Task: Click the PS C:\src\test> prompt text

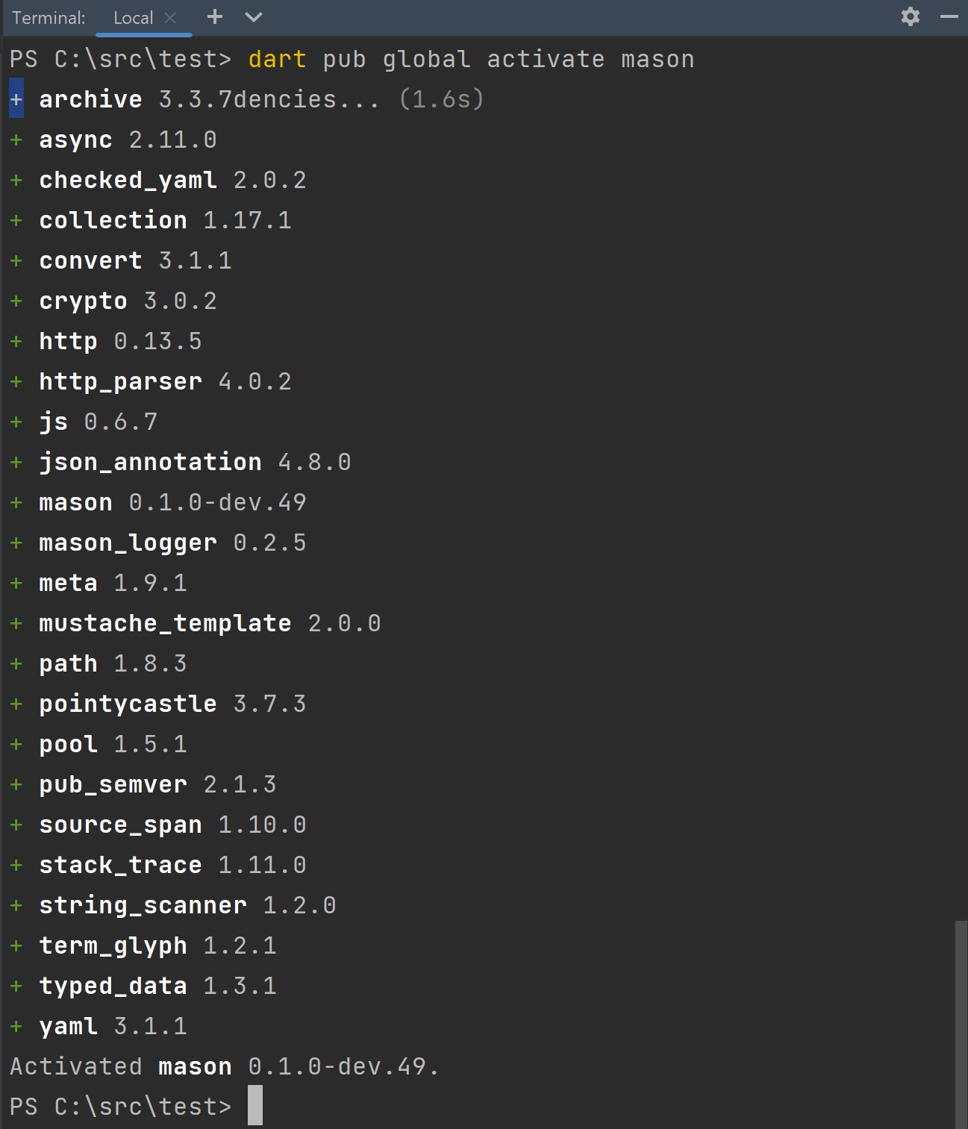Action: pos(119,1107)
